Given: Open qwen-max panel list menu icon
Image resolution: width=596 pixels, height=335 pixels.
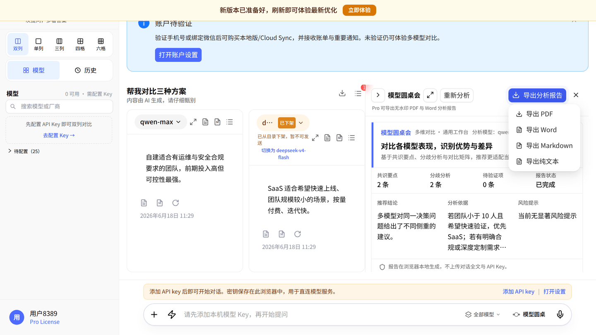Looking at the screenshot, I should tap(230, 122).
